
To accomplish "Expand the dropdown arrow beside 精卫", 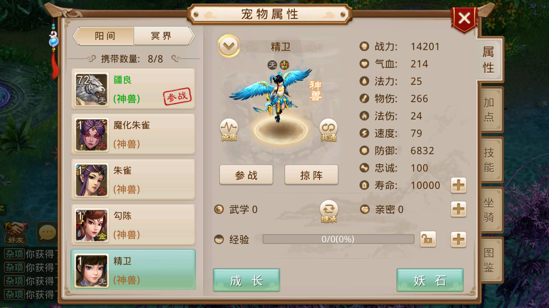I will [229, 46].
